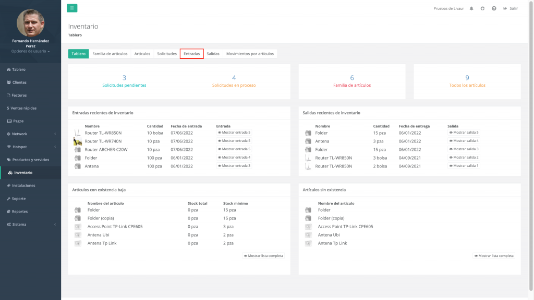Click the Mostrar salida 1 button

[x=464, y=166]
